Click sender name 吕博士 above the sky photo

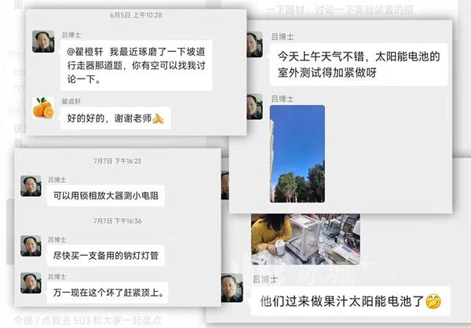click(282, 99)
